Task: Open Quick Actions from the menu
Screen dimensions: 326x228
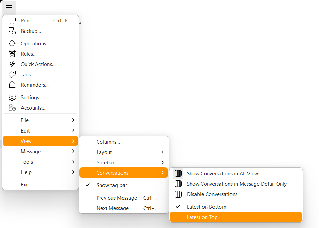Action: pyautogui.click(x=40, y=64)
